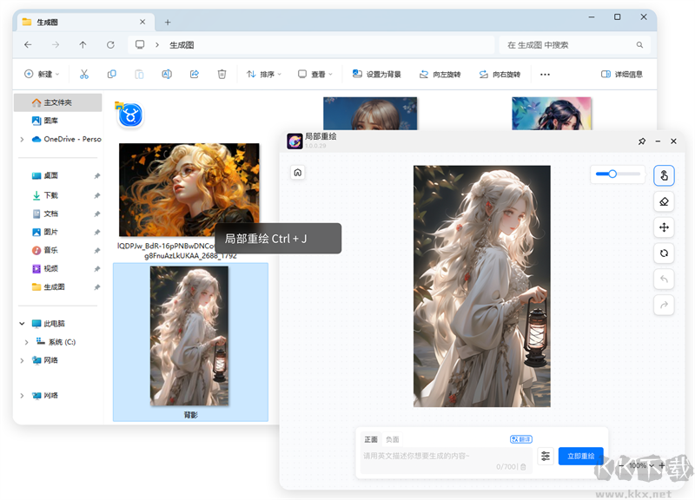The height and width of the screenshot is (500, 695).
Task: Click the home icon in 局部重绘
Action: pos(298,173)
